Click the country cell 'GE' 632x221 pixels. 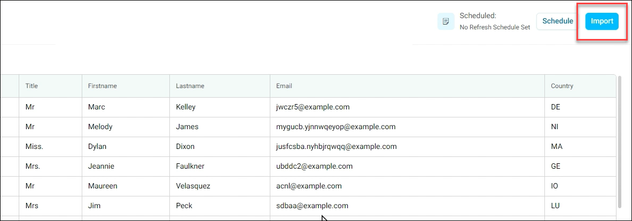[x=580, y=166]
